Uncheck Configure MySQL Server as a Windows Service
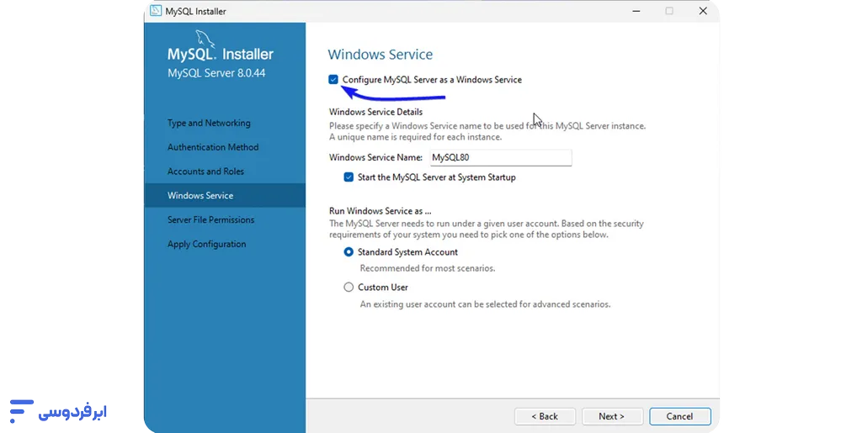The width and height of the screenshot is (862, 433). pyautogui.click(x=334, y=80)
